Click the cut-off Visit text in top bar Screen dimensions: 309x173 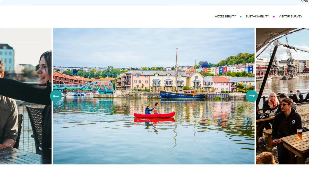[305, 2]
